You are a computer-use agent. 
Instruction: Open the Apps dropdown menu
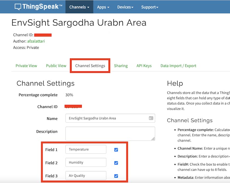click(103, 7)
